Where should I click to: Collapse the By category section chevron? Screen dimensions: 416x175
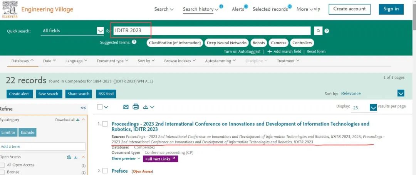click(83, 120)
